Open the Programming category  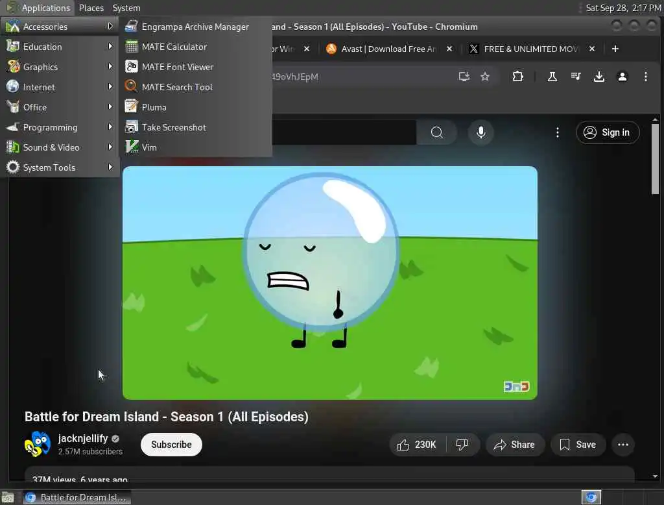pos(60,127)
